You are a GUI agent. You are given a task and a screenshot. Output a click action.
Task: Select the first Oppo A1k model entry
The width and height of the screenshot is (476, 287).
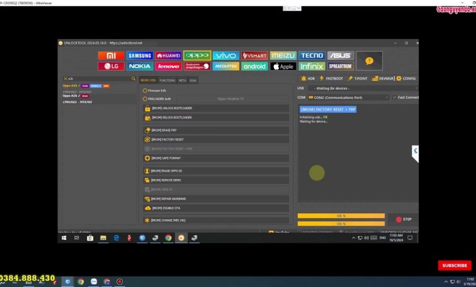(x=99, y=89)
